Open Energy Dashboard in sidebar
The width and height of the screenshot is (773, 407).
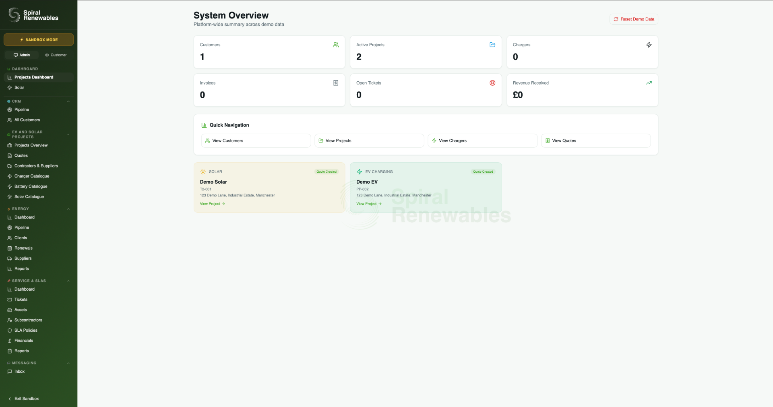pos(39,217)
